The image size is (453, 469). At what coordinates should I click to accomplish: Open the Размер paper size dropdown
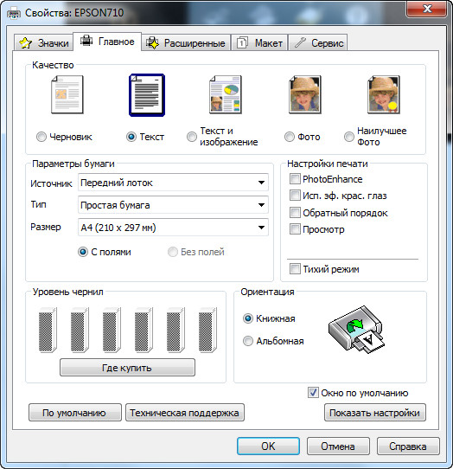pos(173,228)
